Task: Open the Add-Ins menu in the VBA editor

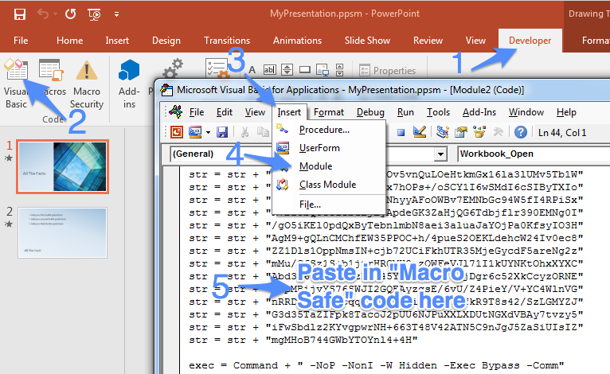Action: (479, 112)
